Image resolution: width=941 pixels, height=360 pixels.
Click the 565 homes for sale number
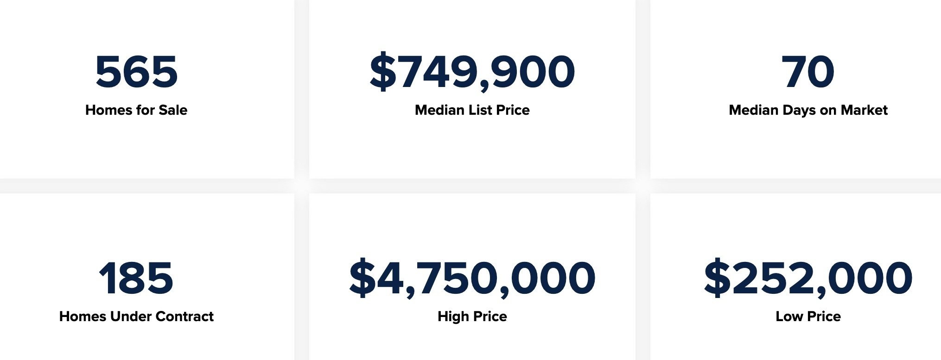pos(136,72)
